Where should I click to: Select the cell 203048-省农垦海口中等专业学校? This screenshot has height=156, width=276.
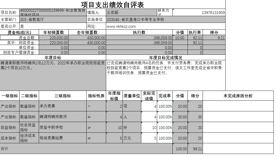166,19
